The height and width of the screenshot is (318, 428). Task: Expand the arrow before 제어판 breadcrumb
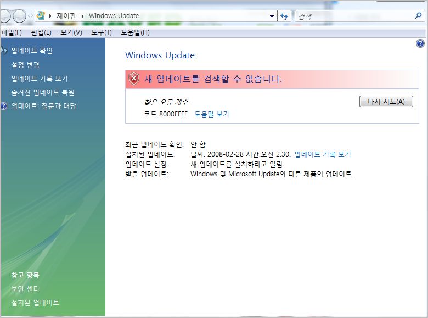[x=50, y=16]
